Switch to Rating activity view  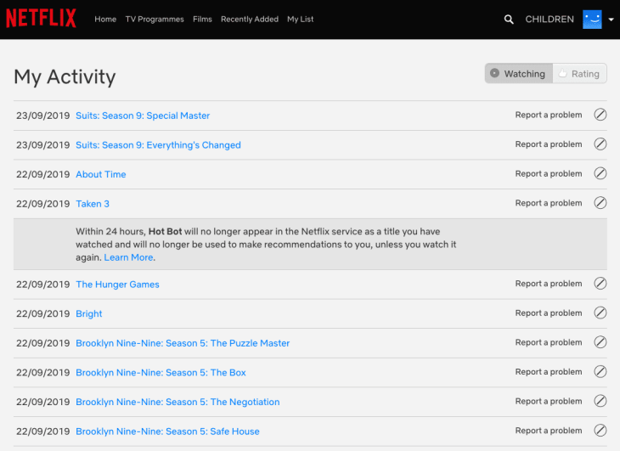pyautogui.click(x=578, y=74)
